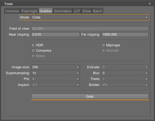The image size is (155, 121).
Task: Click the Noise checkbox
Action: 33,56
